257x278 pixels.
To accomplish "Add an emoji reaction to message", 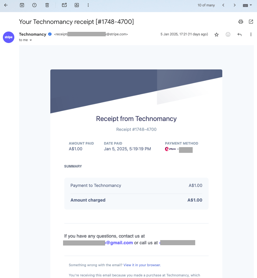I will (228, 34).
